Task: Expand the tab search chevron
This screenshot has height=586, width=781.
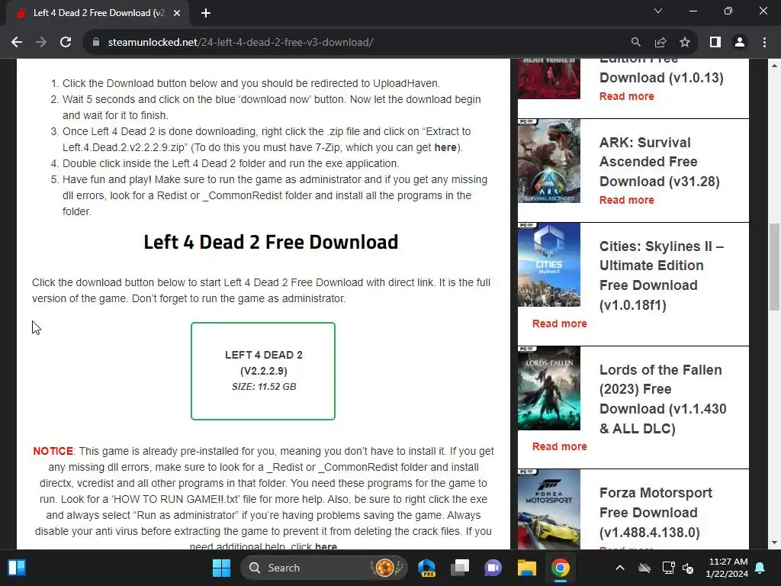Action: click(x=658, y=11)
